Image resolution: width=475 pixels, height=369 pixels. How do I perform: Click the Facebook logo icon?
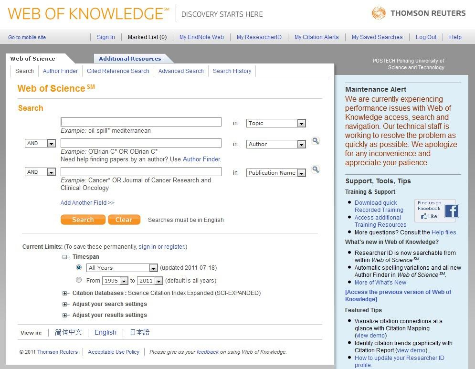click(452, 211)
